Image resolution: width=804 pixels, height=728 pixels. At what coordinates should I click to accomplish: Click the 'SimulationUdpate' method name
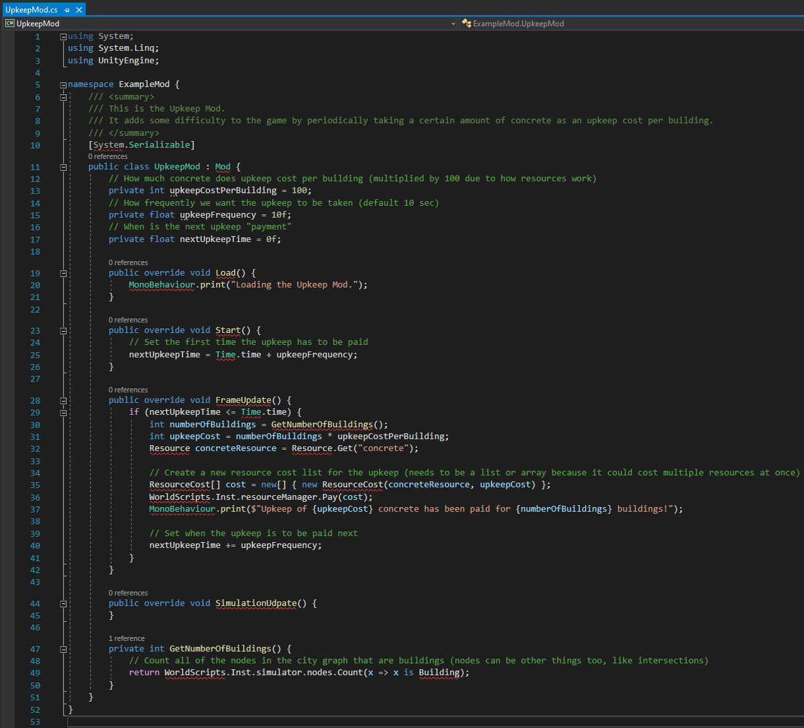[256, 603]
